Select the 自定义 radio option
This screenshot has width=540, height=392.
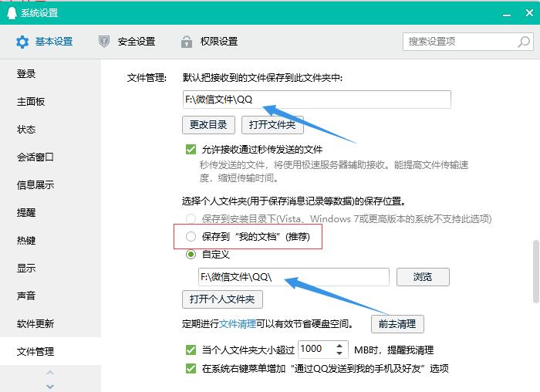[191, 255]
